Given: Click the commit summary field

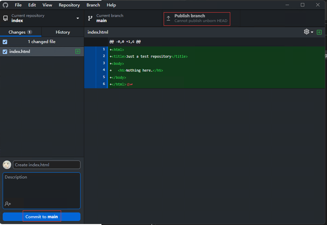Looking at the screenshot, I should [47, 165].
